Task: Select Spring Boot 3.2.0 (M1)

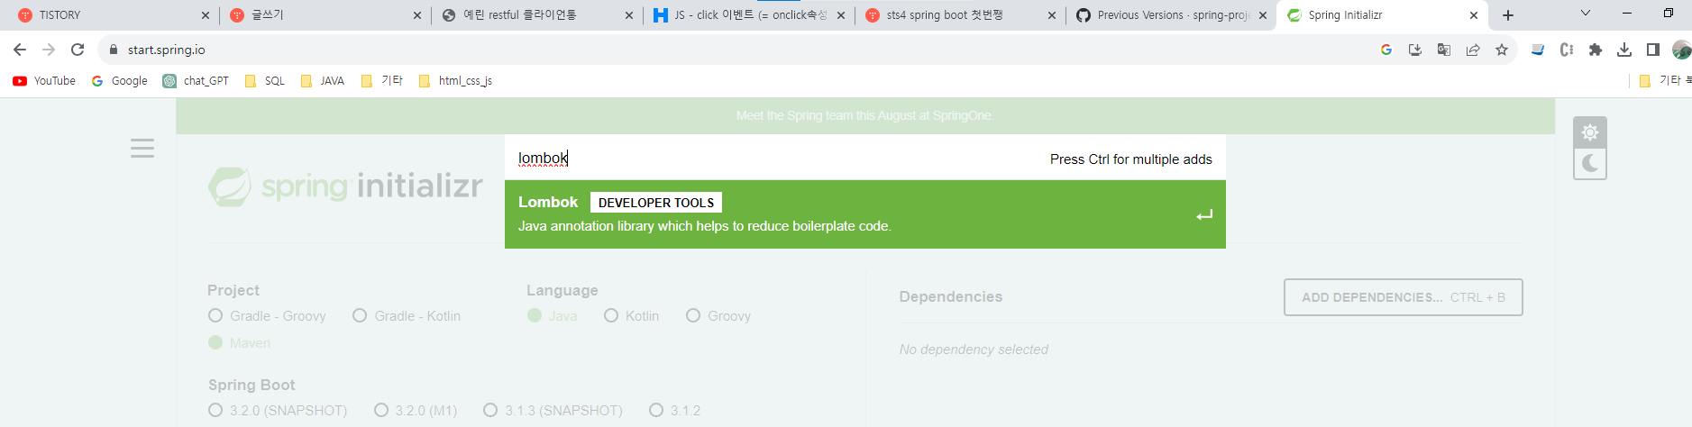Action: click(x=416, y=411)
